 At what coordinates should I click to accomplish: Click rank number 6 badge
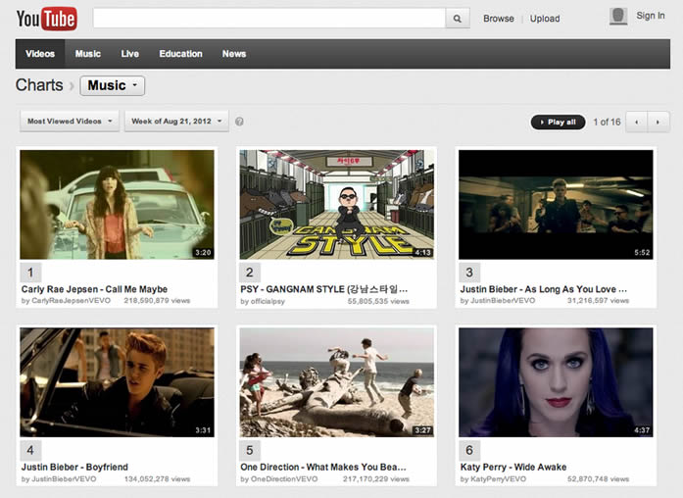(469, 450)
